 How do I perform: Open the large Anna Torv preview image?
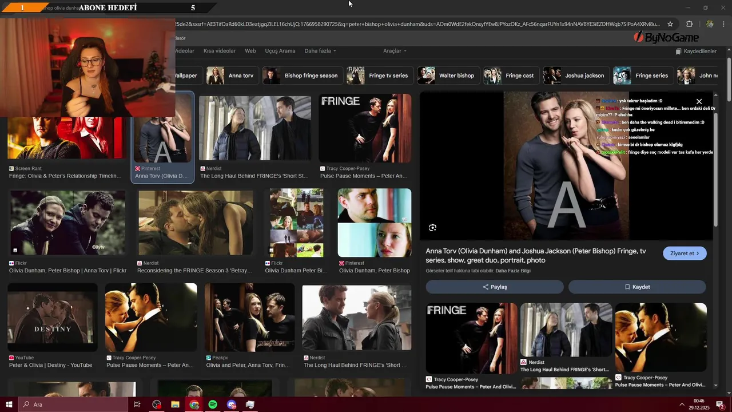pyautogui.click(x=566, y=166)
